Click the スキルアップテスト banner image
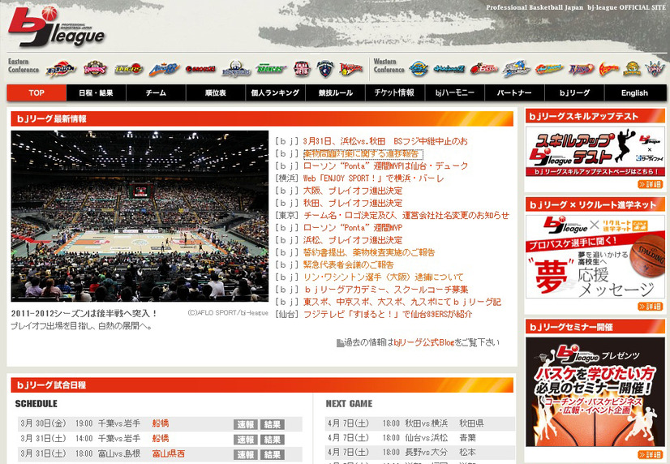The width and height of the screenshot is (670, 464). pos(595,152)
